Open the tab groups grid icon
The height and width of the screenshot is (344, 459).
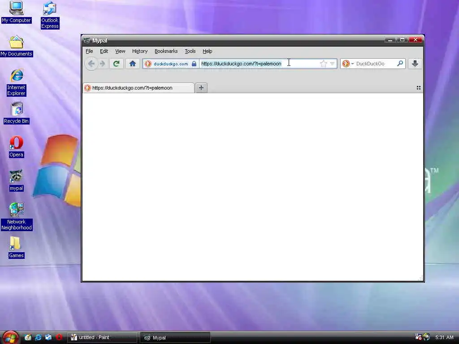[x=419, y=88]
